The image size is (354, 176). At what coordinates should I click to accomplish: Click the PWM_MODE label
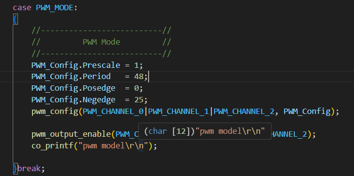click(55, 8)
